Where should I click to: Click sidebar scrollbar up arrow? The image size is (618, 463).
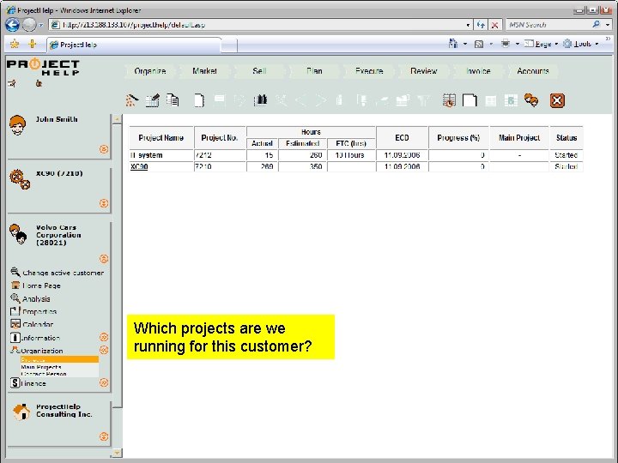117,119
